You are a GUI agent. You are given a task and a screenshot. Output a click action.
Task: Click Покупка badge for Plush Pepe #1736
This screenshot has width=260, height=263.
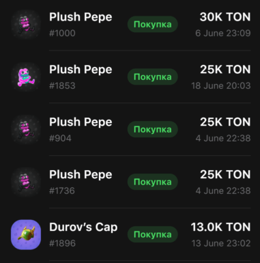pyautogui.click(x=153, y=182)
